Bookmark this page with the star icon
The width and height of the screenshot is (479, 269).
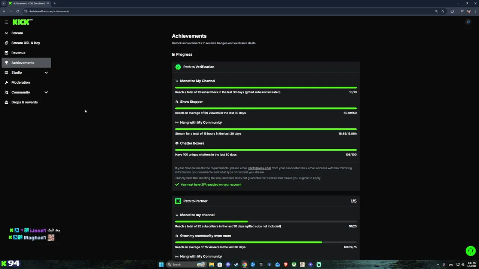[x=443, y=11]
